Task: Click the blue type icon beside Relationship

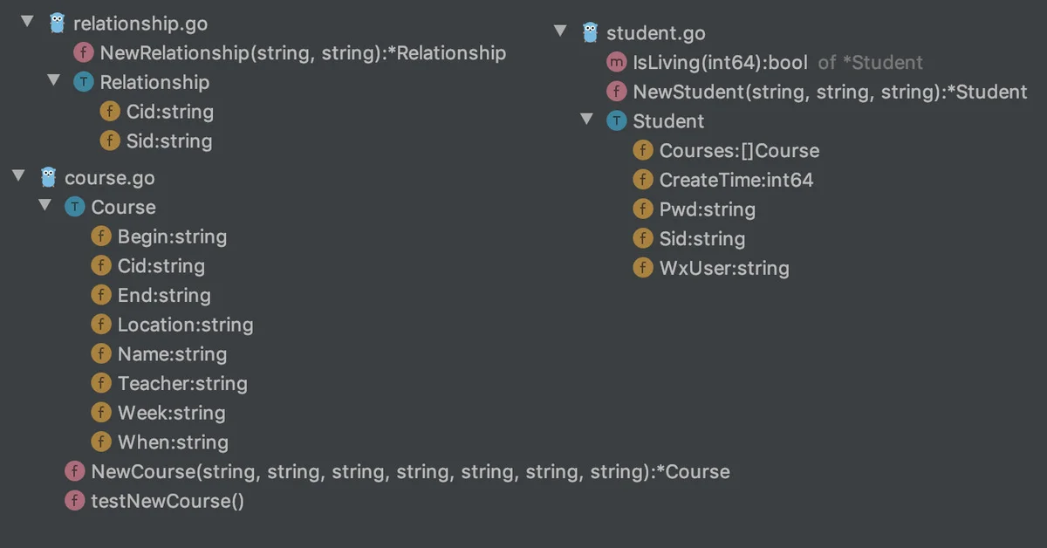Action: click(x=84, y=82)
